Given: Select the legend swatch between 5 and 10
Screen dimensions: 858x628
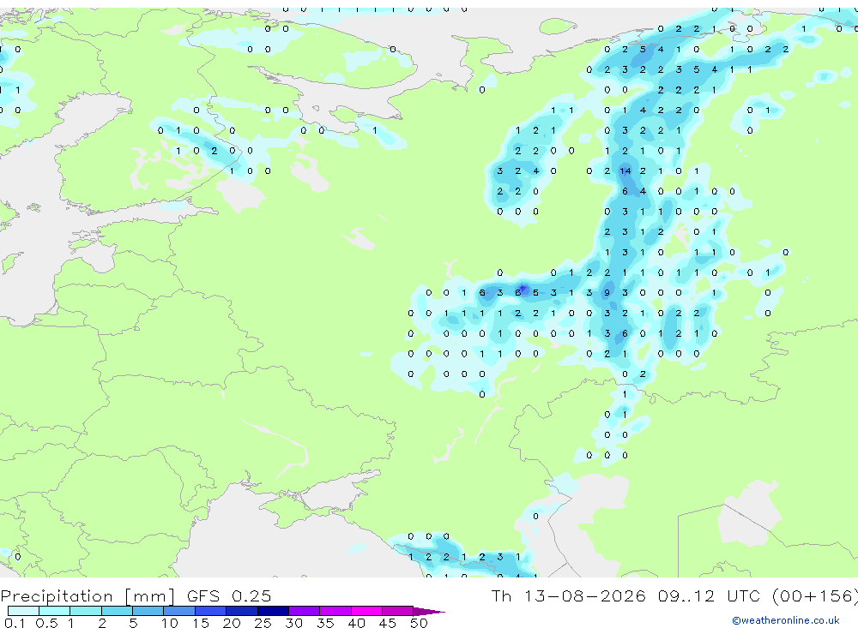Looking at the screenshot, I should click(148, 611).
